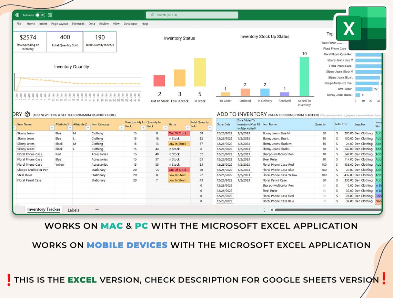393x298 pixels.
Task: Switch to the Developer ribbon tab
Action: (130, 24)
